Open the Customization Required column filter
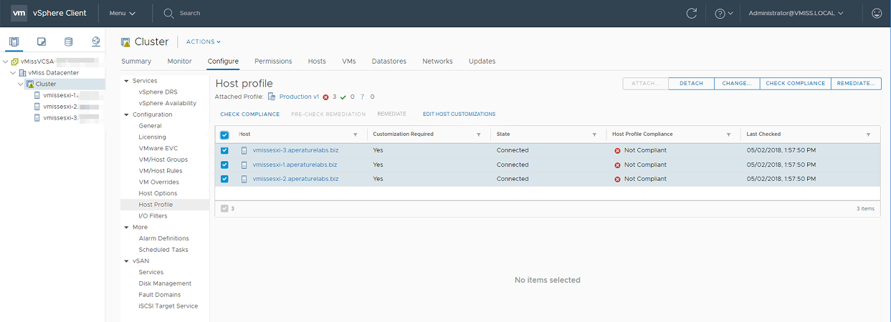This screenshot has height=322, width=891. pos(478,135)
